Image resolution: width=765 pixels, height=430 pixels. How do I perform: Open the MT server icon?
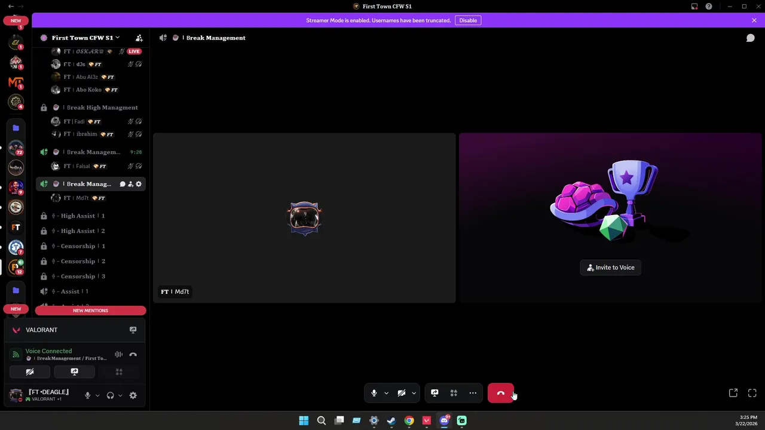pyautogui.click(x=16, y=82)
